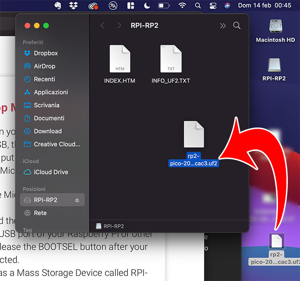Select Download in the Finder sidebar
Screen dimensions: 300x281
point(48,131)
